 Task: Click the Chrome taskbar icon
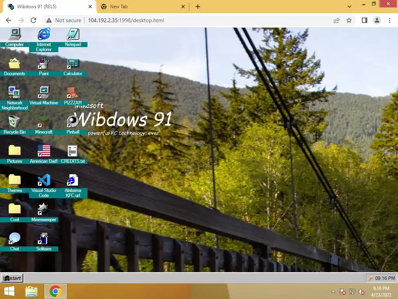(x=56, y=291)
